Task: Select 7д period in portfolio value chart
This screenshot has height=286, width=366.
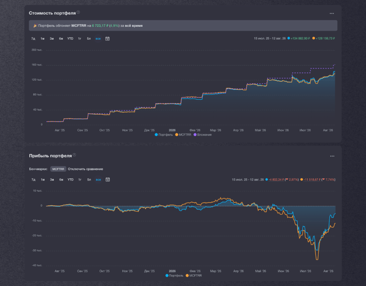Action: click(33, 39)
